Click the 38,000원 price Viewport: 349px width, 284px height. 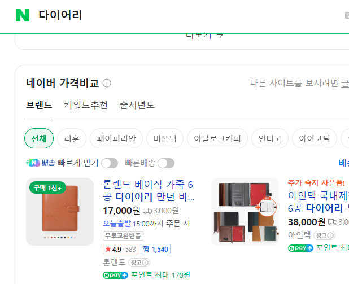pyautogui.click(x=307, y=222)
